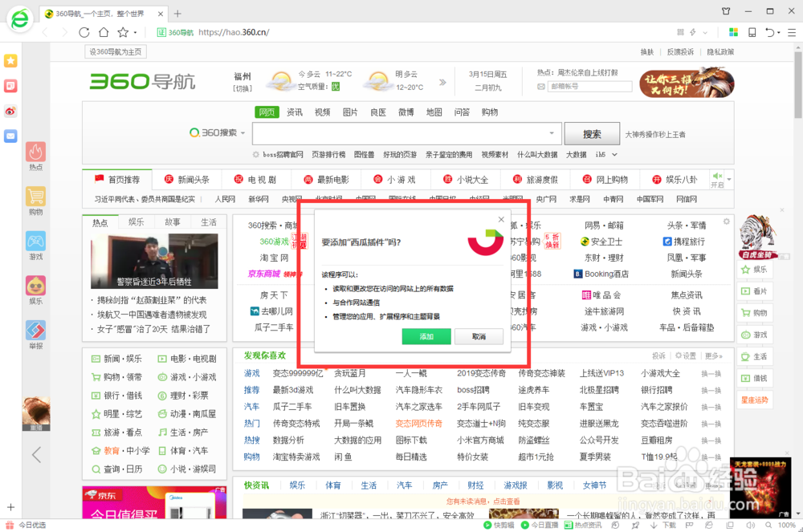This screenshot has width=803, height=532.
Task: Click the 添加 button in dialog
Action: (x=426, y=336)
